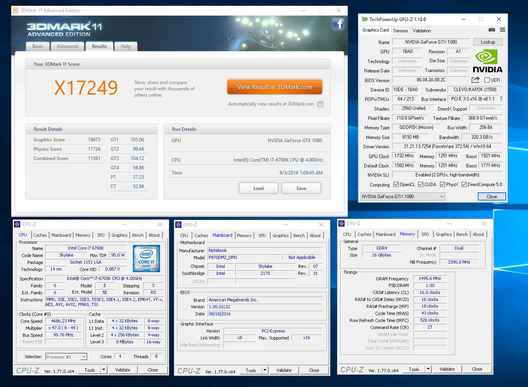528x387 pixels.
Task: Switch to the Basic tab in 3DMark
Action: 38,46
